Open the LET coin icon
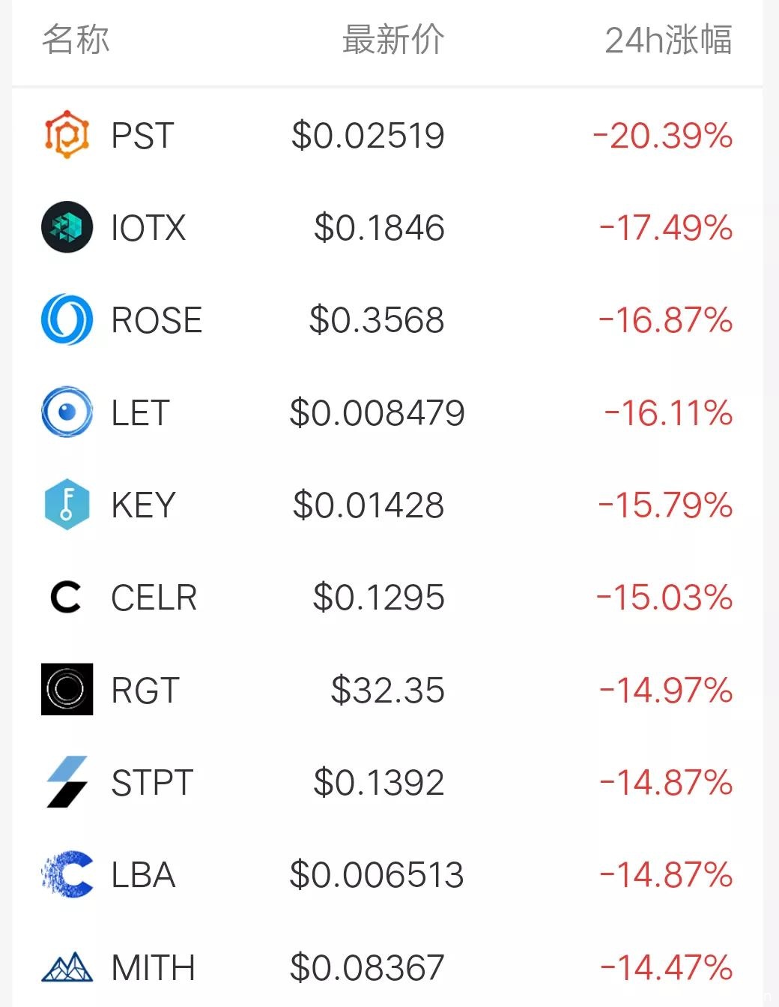Viewport: 779px width, 1007px height. (x=67, y=412)
